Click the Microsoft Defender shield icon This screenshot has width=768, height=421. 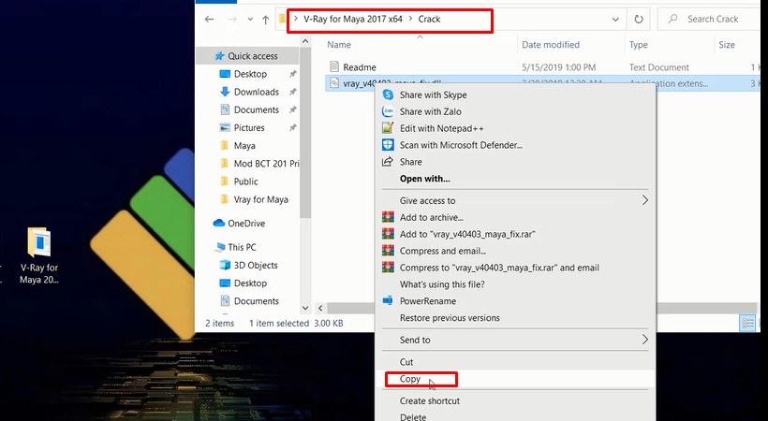click(x=388, y=145)
